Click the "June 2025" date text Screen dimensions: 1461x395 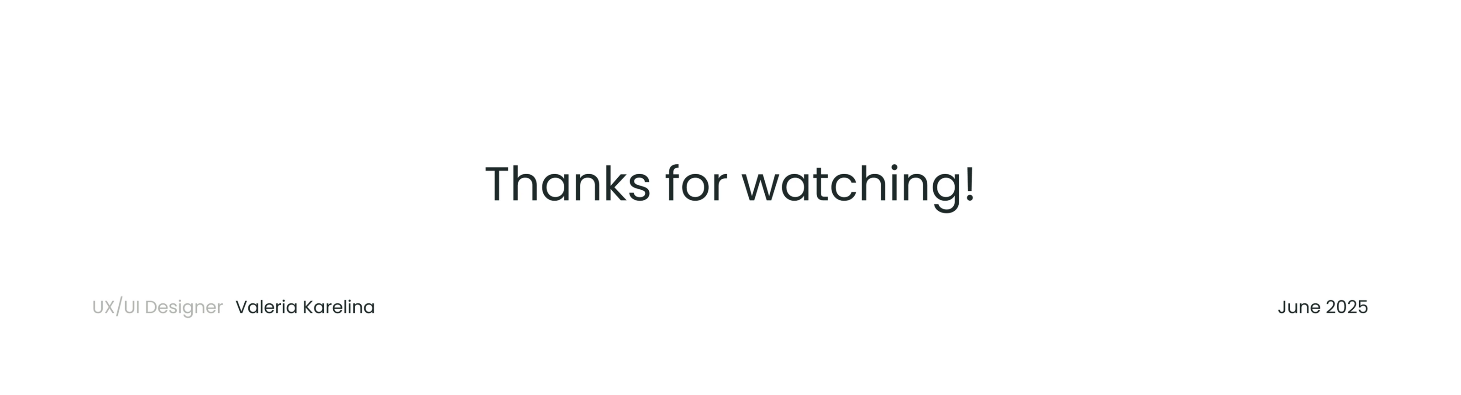(x=1323, y=307)
